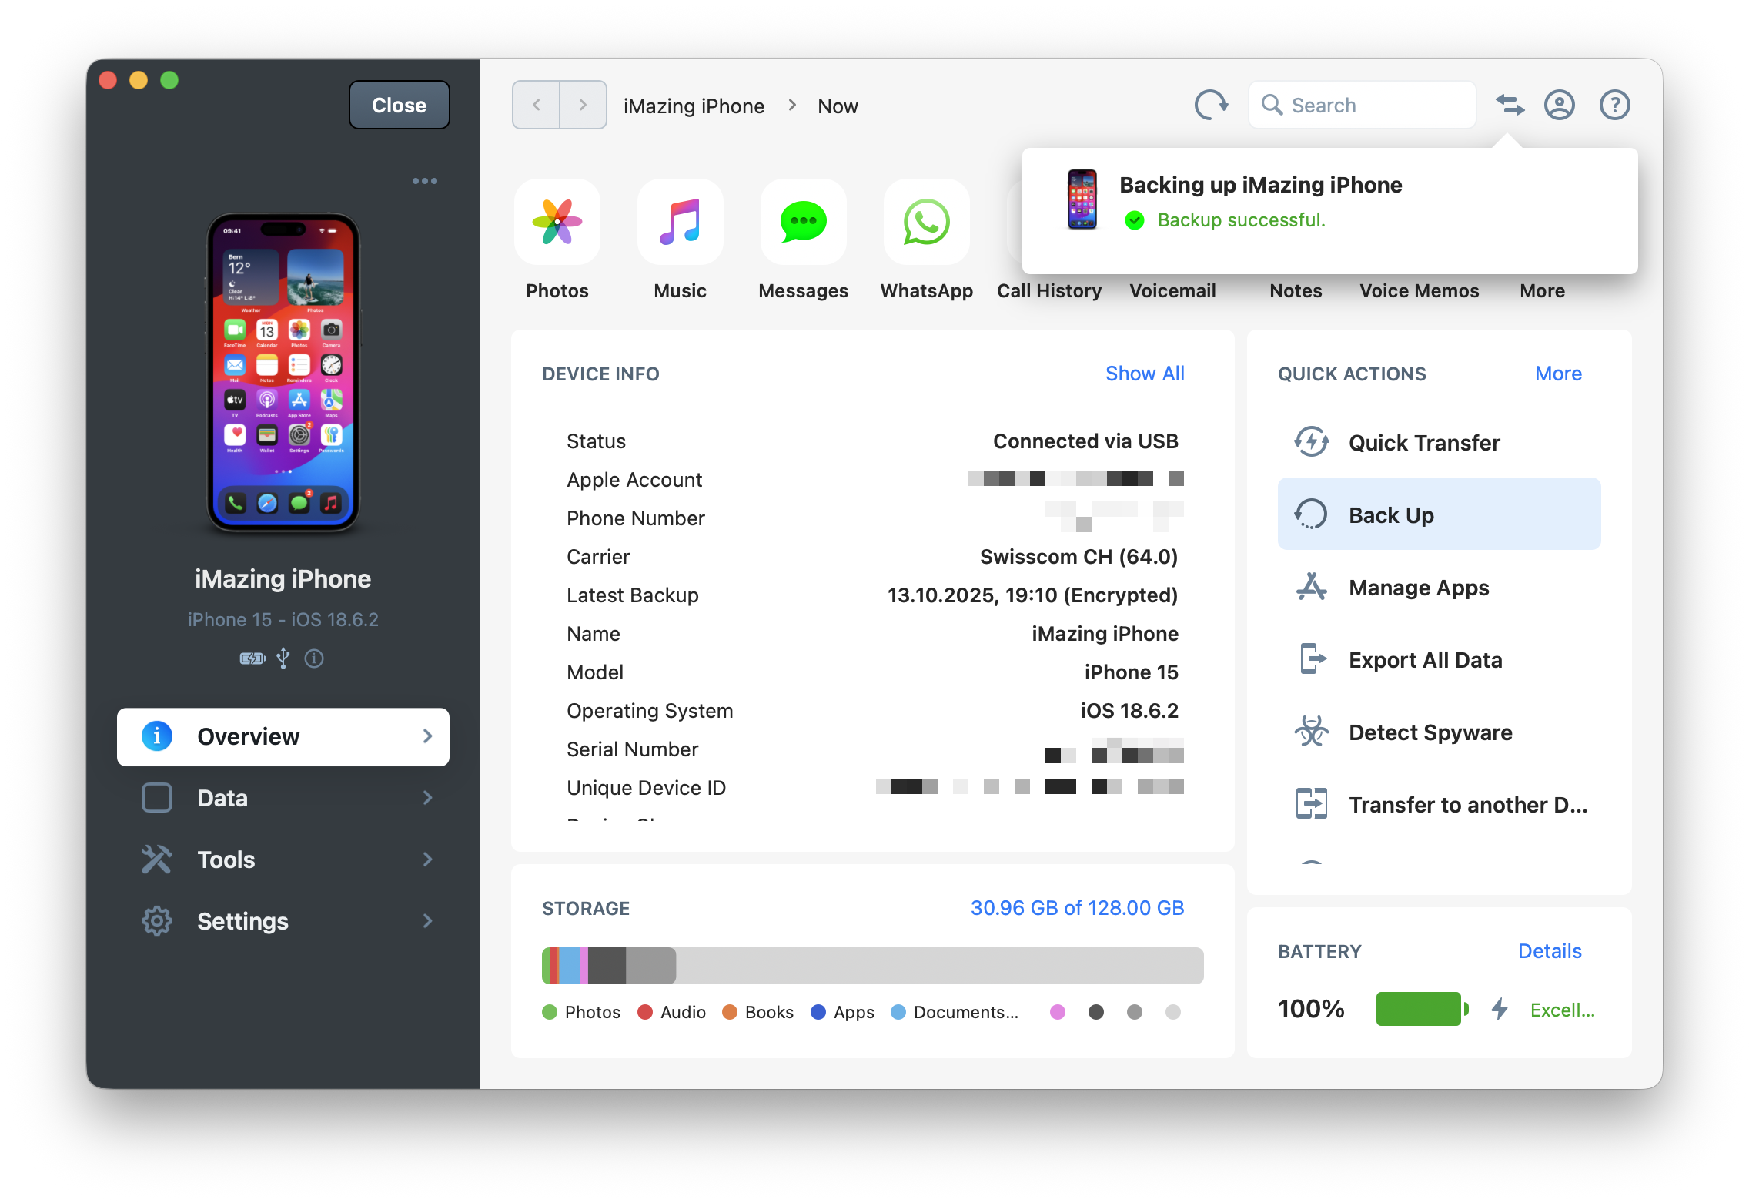Start a Quick Transfer
The height and width of the screenshot is (1203, 1749).
[1423, 442]
